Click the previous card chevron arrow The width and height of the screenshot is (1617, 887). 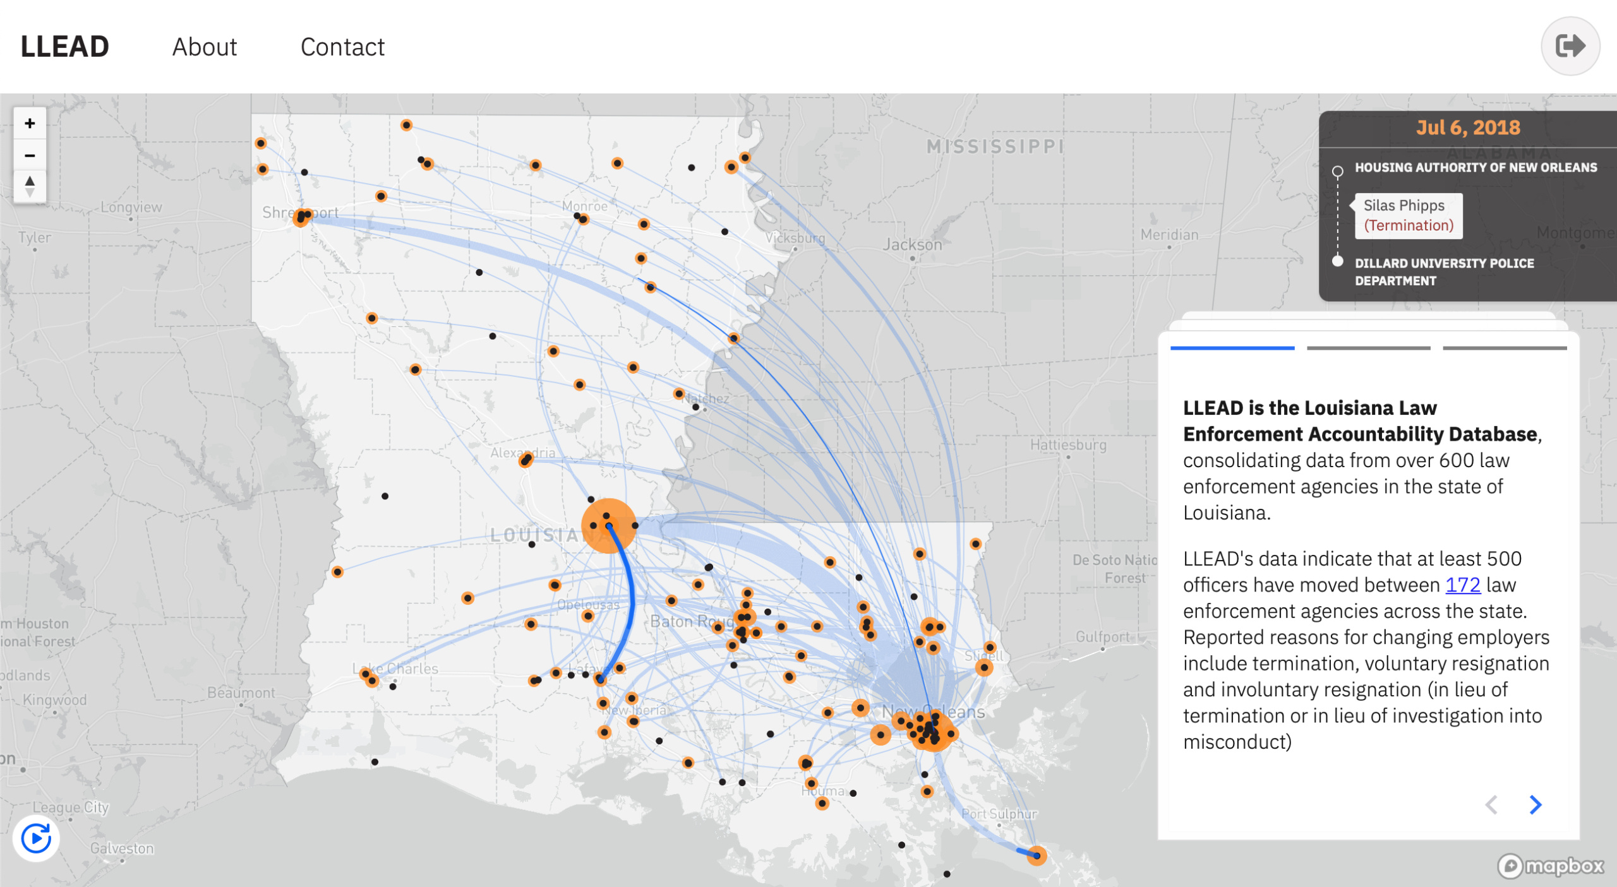[1491, 804]
